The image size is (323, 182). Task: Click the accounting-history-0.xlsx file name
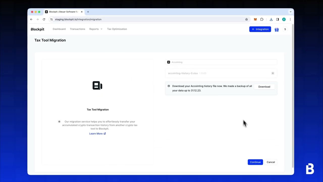coord(183,73)
